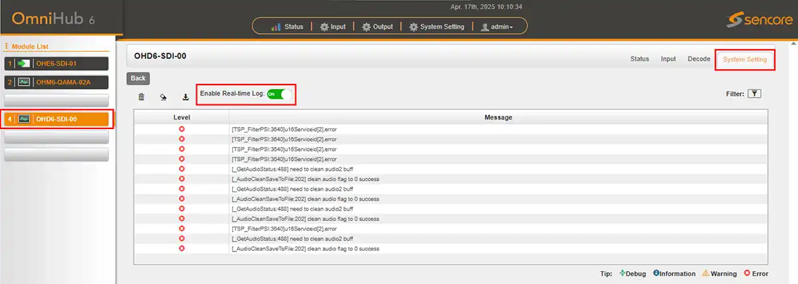Click the Information legend icon in Tip
798x284 pixels.
point(656,273)
